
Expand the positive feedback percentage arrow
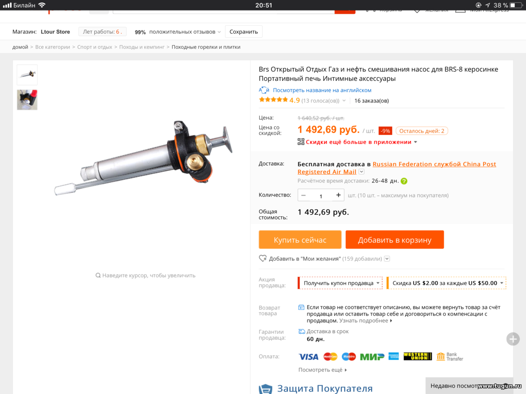coord(219,32)
